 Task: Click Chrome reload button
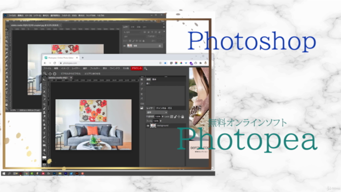[x=54, y=63]
